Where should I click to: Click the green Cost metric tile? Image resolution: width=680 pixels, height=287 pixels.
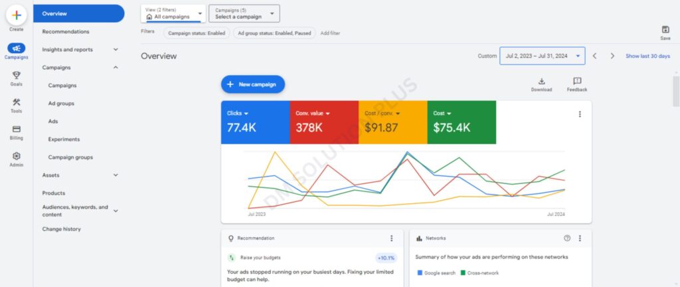[461, 122]
